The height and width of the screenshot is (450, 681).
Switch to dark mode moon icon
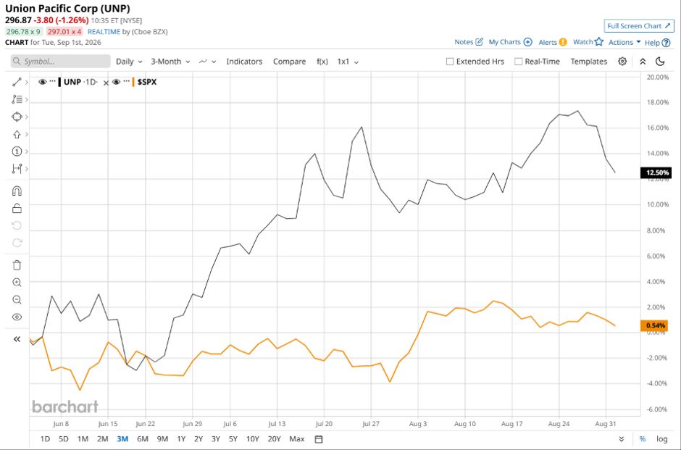(x=660, y=62)
